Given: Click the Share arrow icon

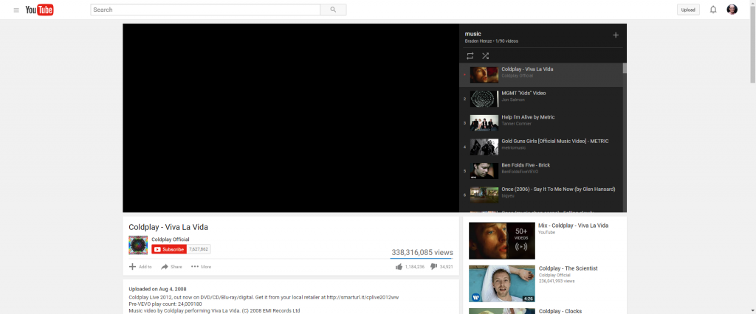Looking at the screenshot, I should coord(165,267).
